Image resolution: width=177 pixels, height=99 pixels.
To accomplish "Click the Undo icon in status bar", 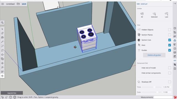I will (2, 97).
